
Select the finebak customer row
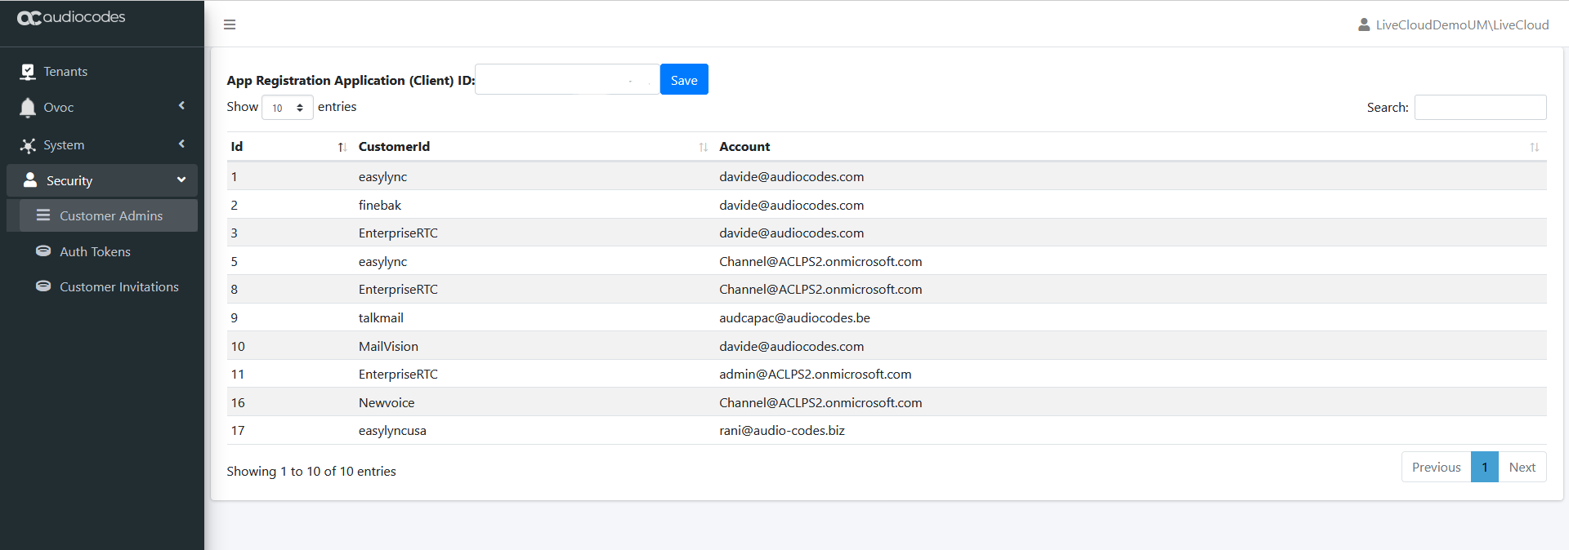(887, 205)
